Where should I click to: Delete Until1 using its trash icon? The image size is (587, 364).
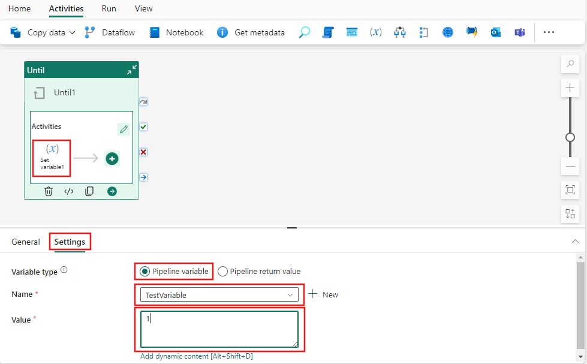point(48,191)
